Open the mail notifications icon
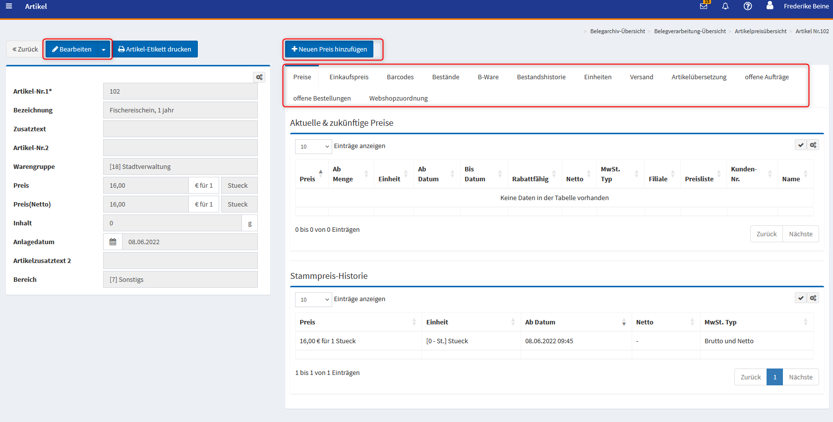Screen dimensions: 833x422 tap(704, 6)
